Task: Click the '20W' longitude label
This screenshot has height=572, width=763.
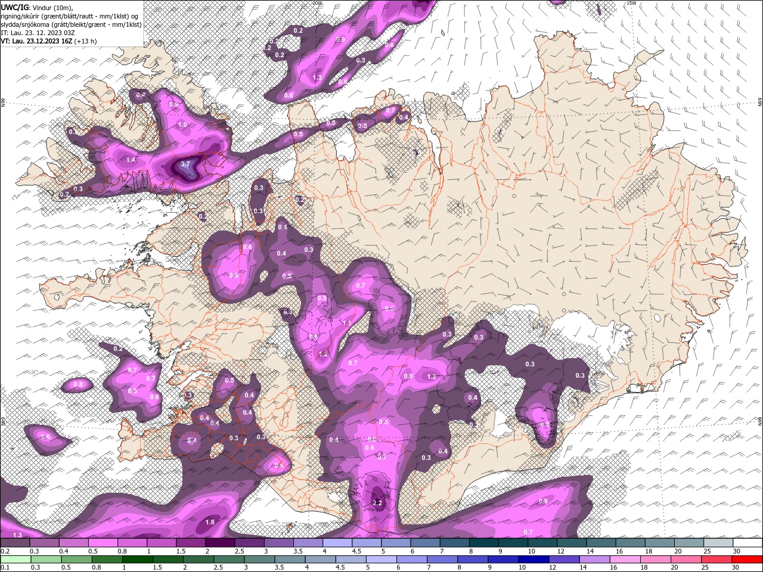Action: (317, 3)
